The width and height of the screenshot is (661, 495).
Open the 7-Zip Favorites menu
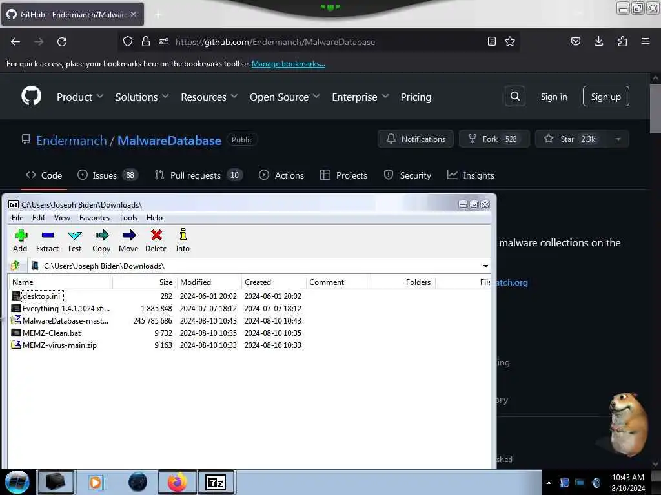tap(94, 218)
